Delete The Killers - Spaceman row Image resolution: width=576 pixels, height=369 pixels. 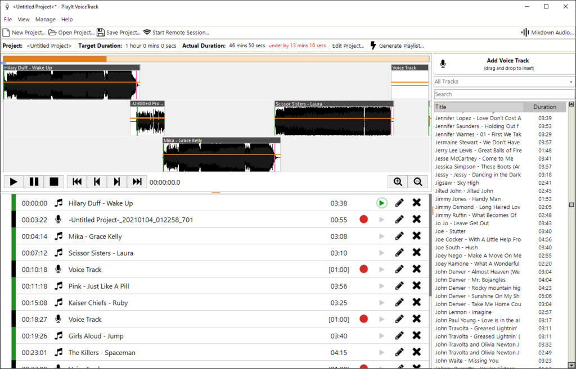(417, 352)
